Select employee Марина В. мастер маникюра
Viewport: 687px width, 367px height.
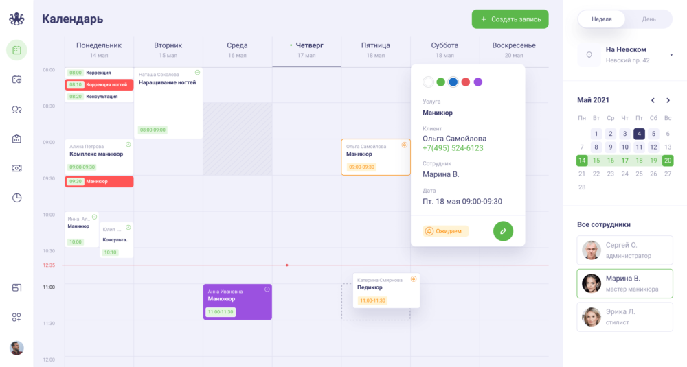624,283
